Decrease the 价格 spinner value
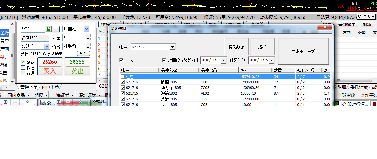 click(x=88, y=48)
